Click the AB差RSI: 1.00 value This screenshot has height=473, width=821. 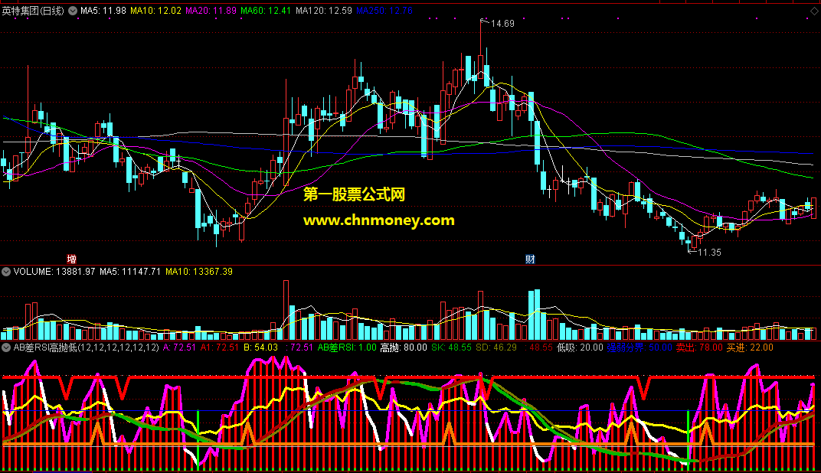(x=347, y=347)
